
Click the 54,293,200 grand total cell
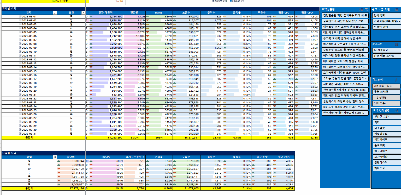[106, 137]
